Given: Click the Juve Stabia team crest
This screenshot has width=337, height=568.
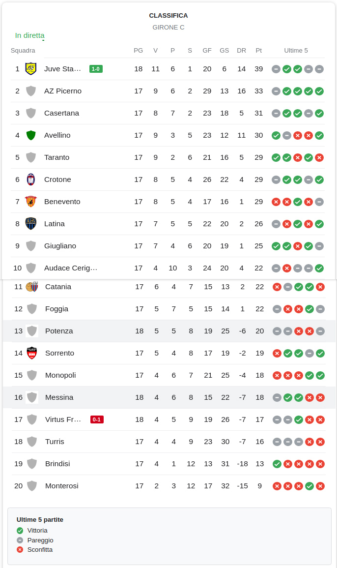Looking at the screenshot, I should [x=31, y=69].
